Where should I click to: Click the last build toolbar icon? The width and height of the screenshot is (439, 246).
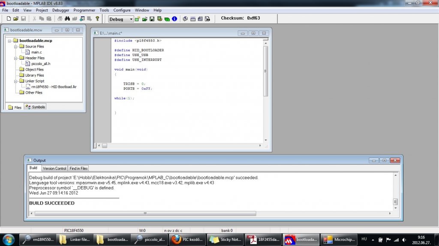[207, 19]
